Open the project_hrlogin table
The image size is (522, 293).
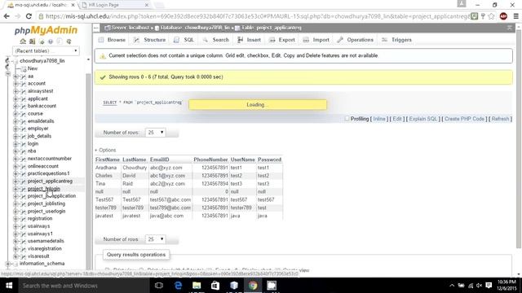click(x=43, y=189)
